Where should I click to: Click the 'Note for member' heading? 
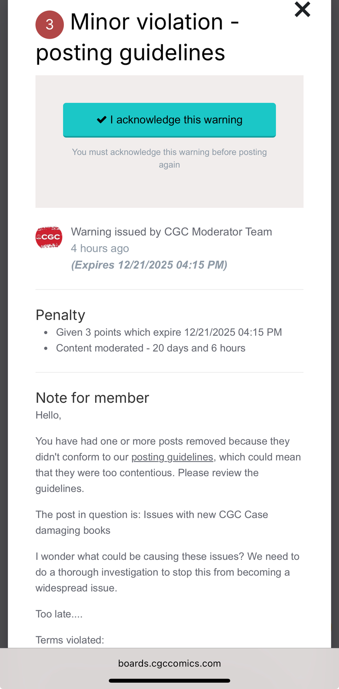click(x=92, y=398)
